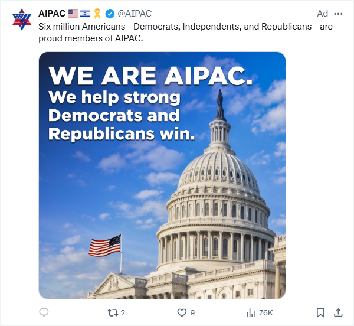Click the repost count of 2
354x326 pixels.
[x=123, y=312]
